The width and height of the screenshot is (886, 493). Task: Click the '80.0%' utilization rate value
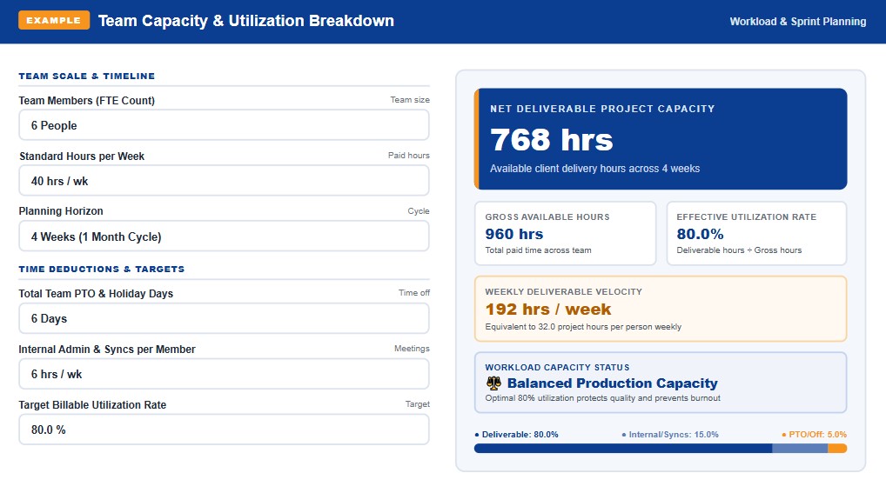click(700, 234)
